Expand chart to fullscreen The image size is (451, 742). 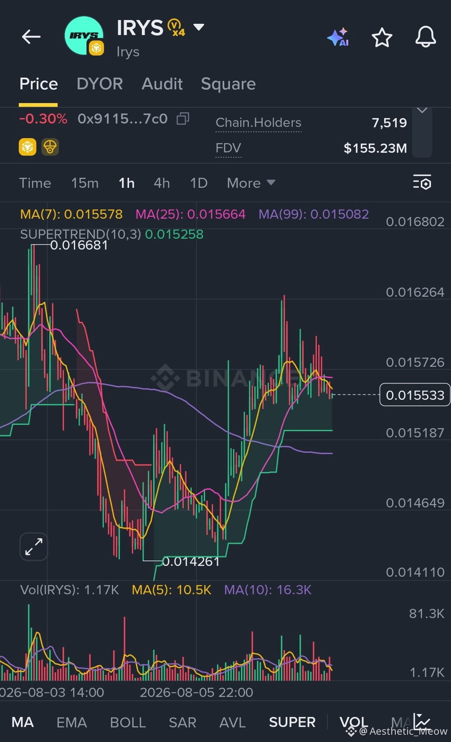(34, 547)
